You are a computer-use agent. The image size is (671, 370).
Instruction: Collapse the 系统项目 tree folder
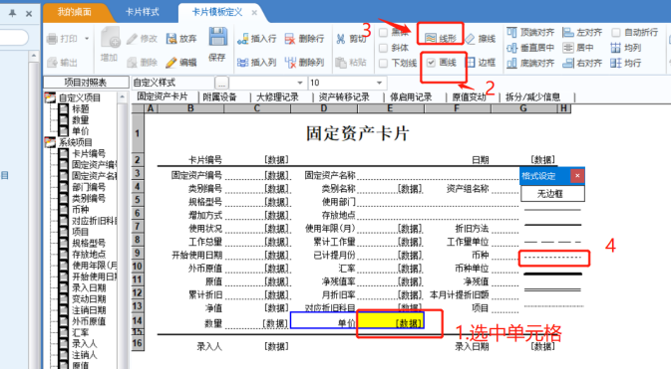pos(50,142)
